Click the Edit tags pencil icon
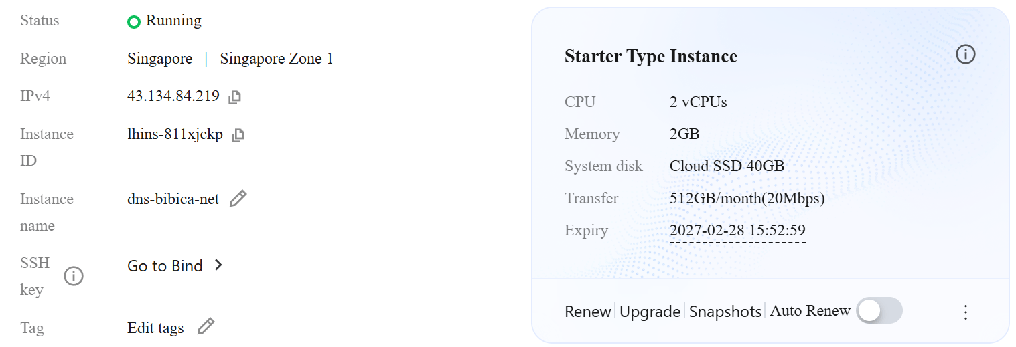This screenshot has height=347, width=1016. [206, 326]
